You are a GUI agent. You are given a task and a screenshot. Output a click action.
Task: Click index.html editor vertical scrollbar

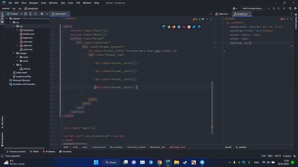pyautogui.click(x=212, y=108)
